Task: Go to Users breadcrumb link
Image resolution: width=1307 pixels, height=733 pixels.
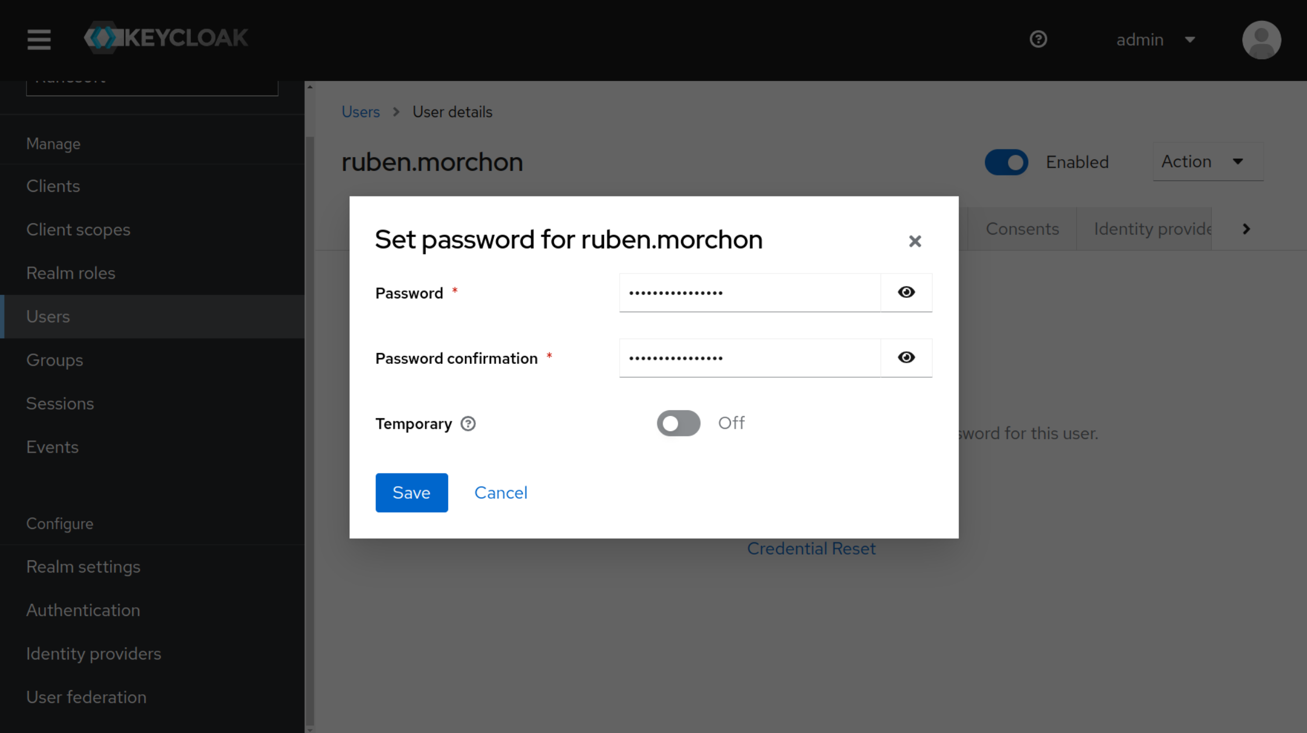Action: point(361,112)
